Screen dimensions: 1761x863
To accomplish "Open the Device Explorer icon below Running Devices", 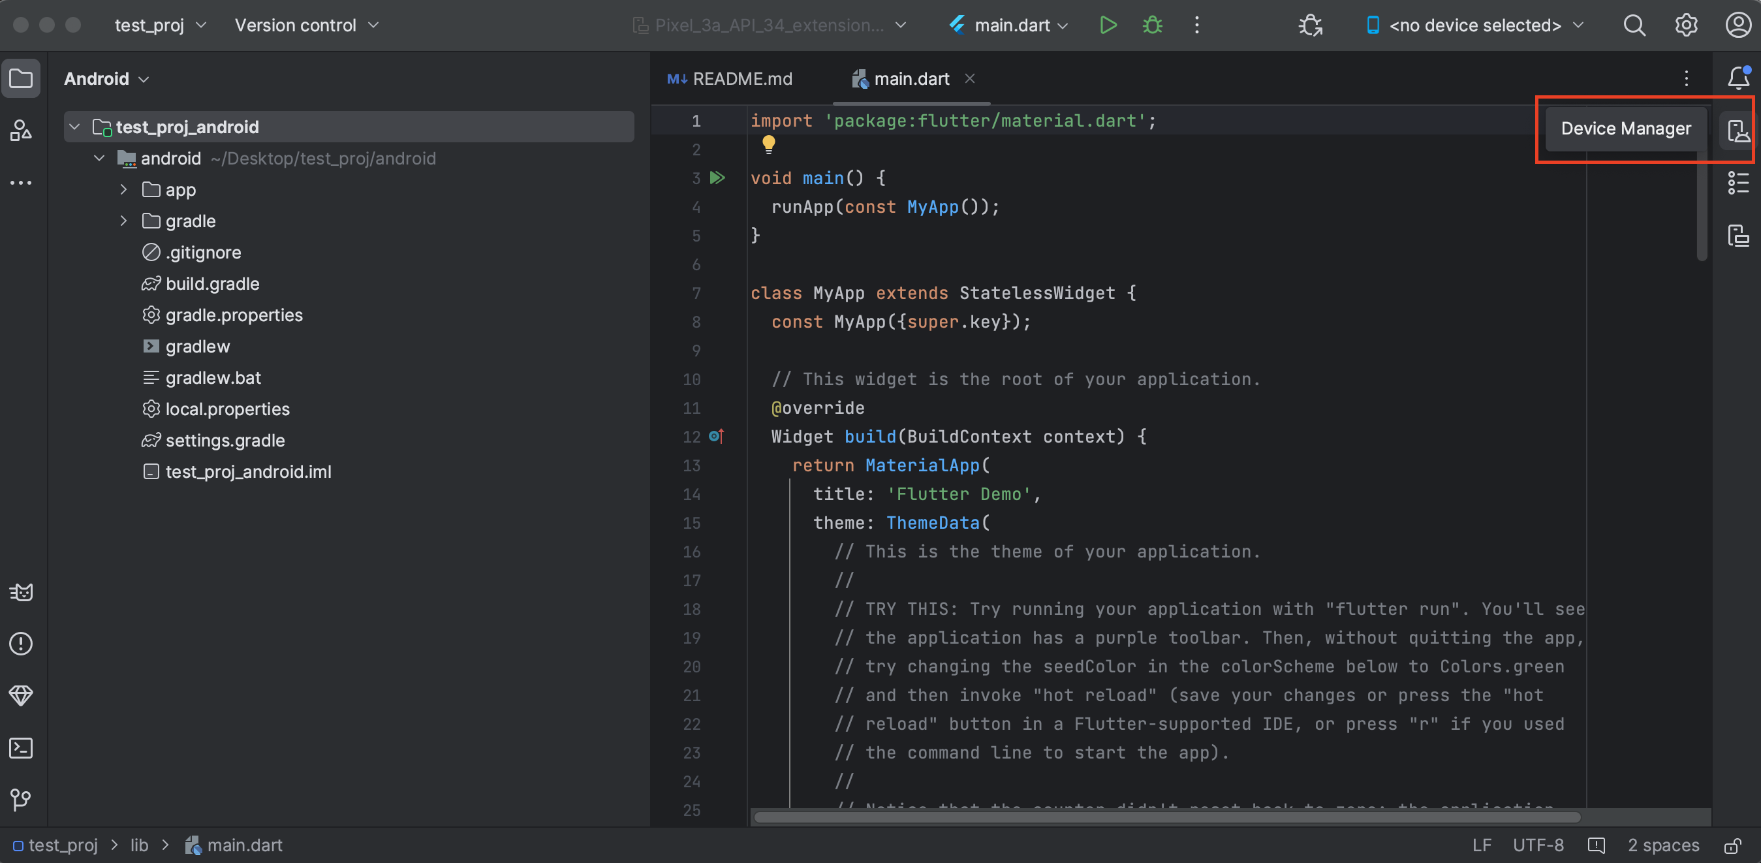I will click(x=1738, y=235).
